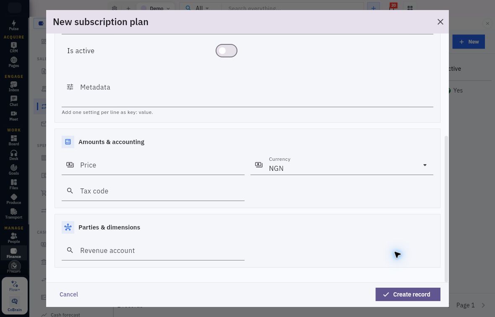Click the Amounts & accounting section icon
The height and width of the screenshot is (317, 495).
[68, 142]
